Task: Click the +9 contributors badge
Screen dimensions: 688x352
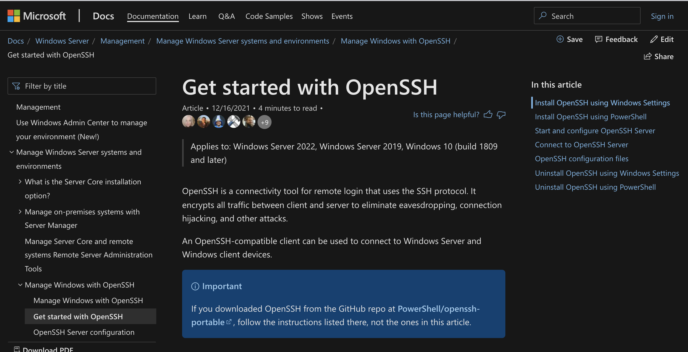Action: point(265,122)
